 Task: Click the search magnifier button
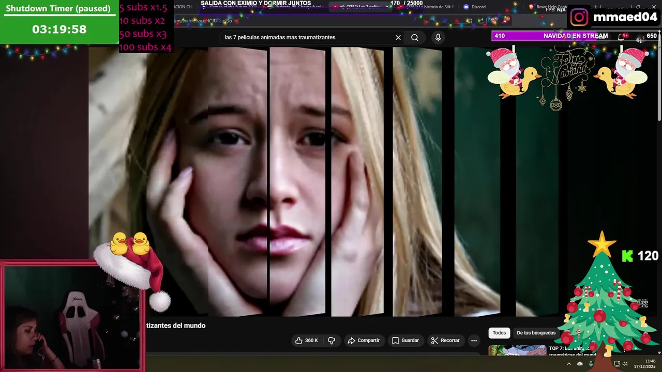(415, 38)
